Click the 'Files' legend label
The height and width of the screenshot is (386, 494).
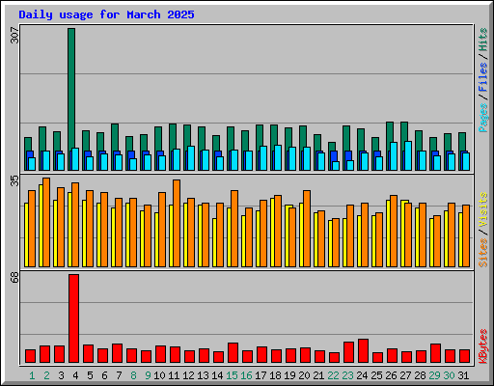click(482, 77)
